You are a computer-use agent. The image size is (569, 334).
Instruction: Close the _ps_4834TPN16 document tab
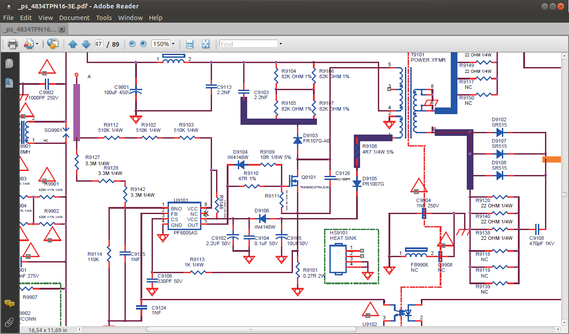62,29
